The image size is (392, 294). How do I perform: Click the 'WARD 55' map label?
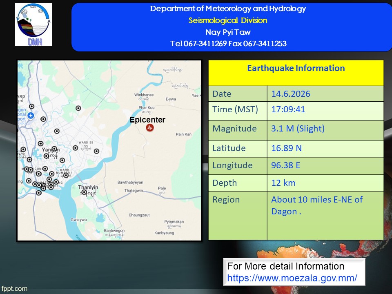click(86, 143)
